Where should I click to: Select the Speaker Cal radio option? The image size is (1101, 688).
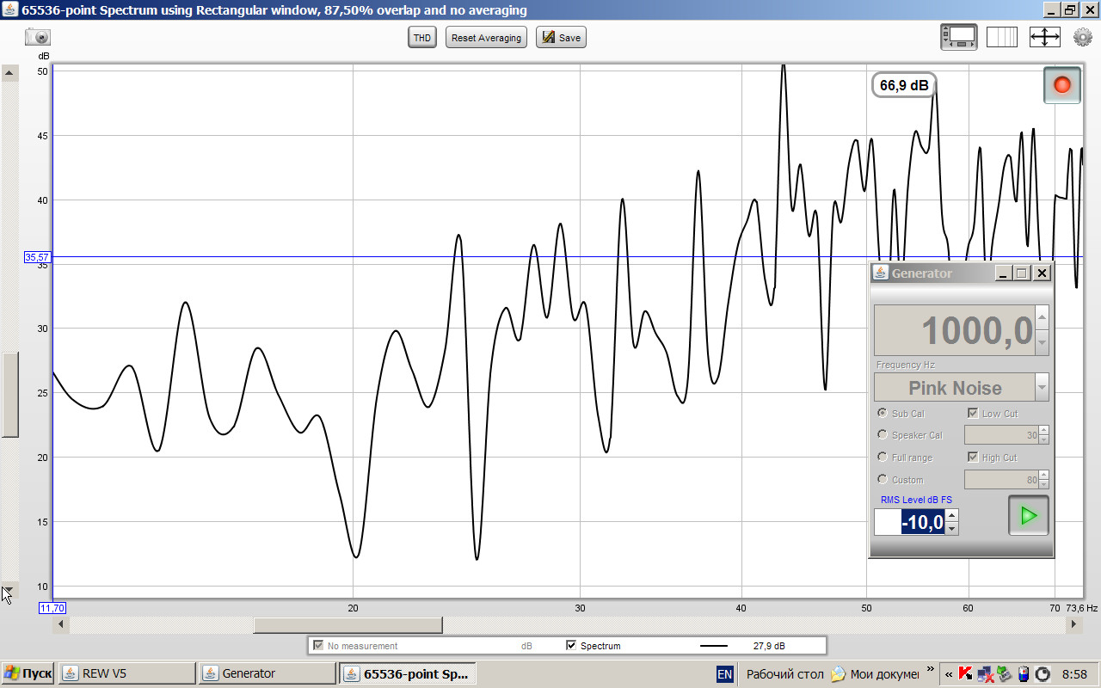click(x=883, y=435)
